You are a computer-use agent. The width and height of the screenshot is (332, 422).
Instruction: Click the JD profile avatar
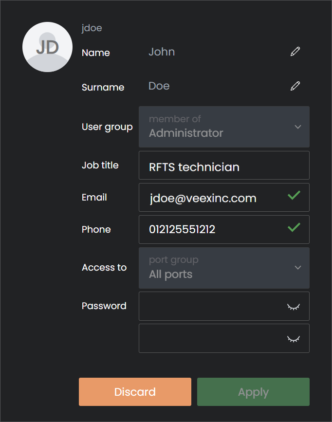[x=47, y=47]
